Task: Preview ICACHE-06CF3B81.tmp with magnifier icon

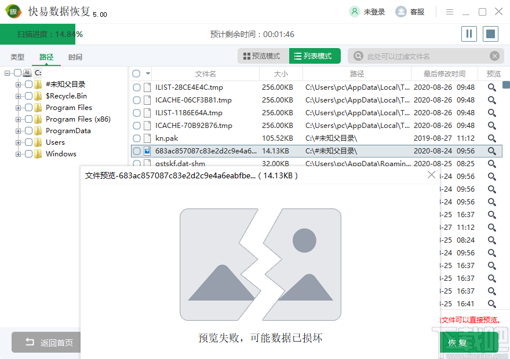Action: (x=492, y=100)
